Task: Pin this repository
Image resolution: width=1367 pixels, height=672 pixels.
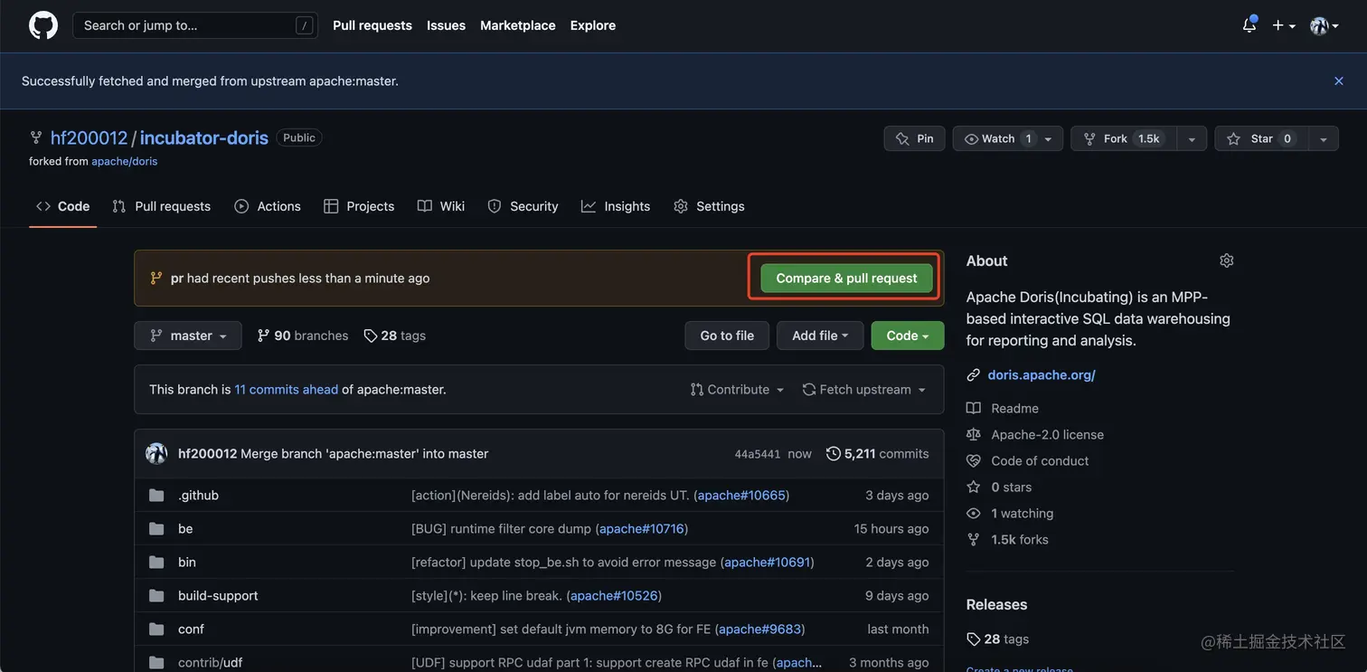Action: 914,138
